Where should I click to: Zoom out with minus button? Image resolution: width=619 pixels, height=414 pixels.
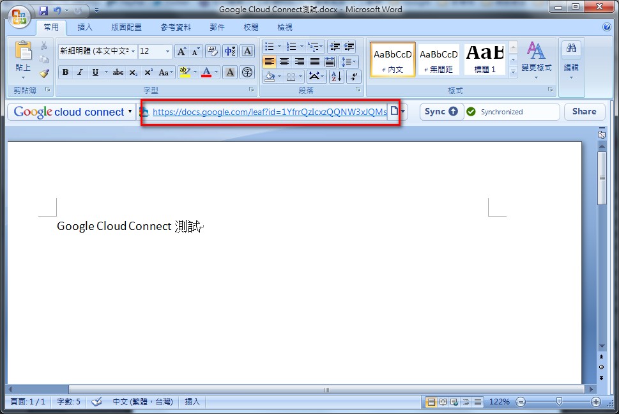coord(521,402)
